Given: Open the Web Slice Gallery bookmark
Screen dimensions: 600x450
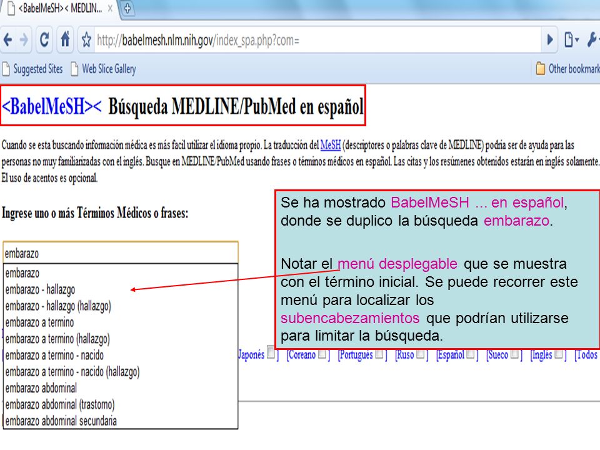Looking at the screenshot, I should (x=103, y=69).
